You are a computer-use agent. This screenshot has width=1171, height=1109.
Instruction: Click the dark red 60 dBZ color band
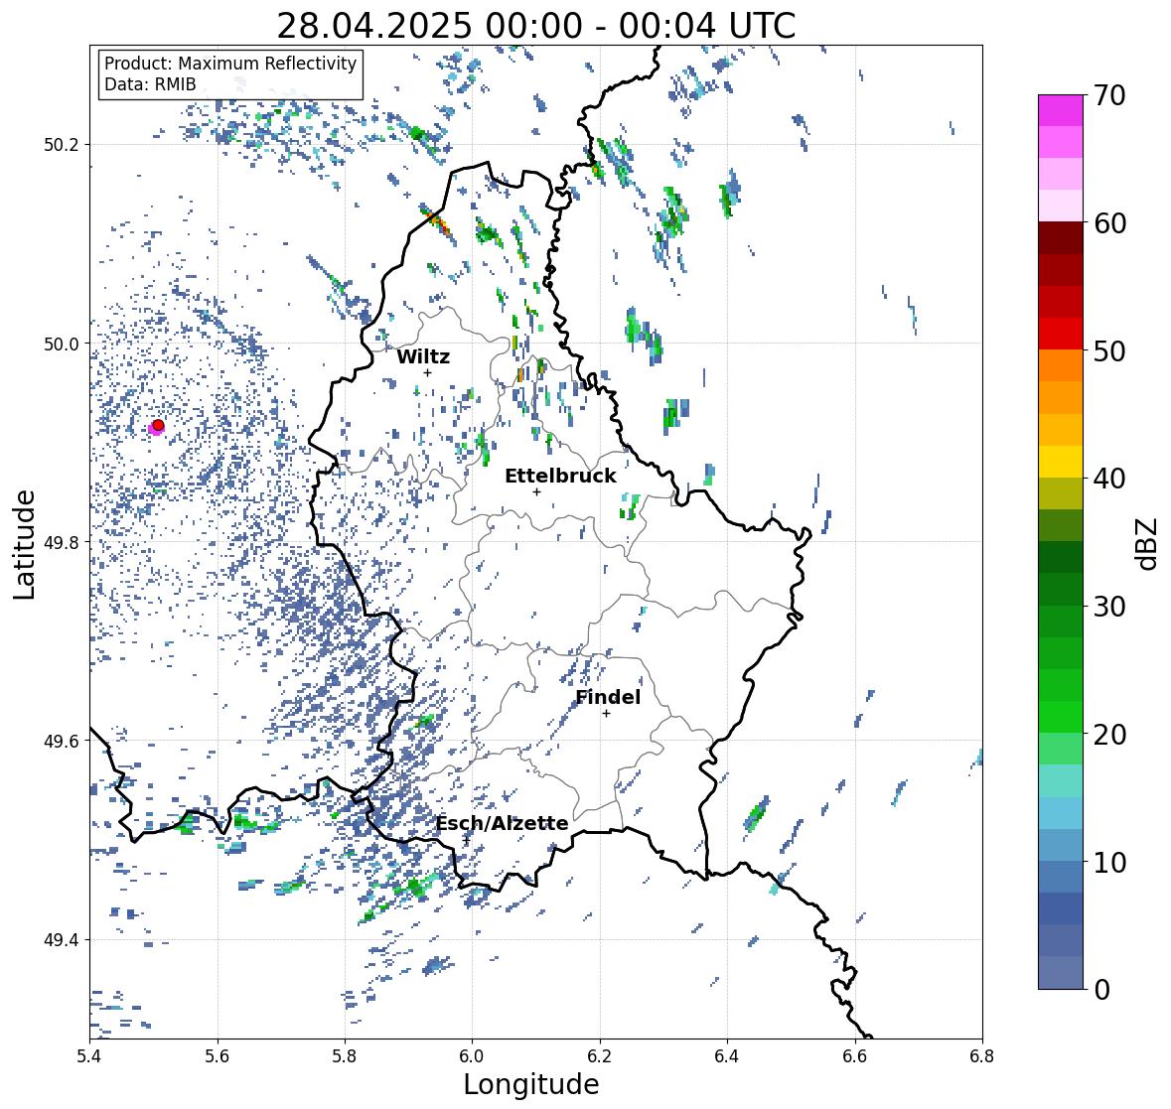(x=1061, y=238)
